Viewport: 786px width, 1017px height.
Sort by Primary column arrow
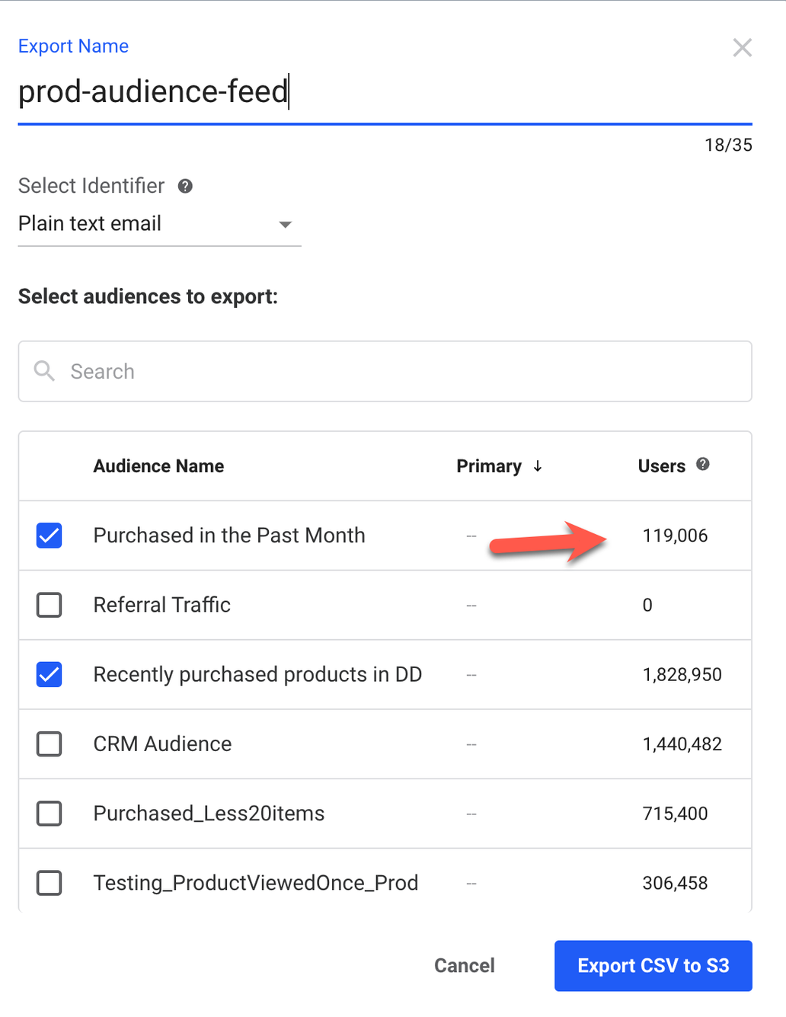tap(538, 466)
